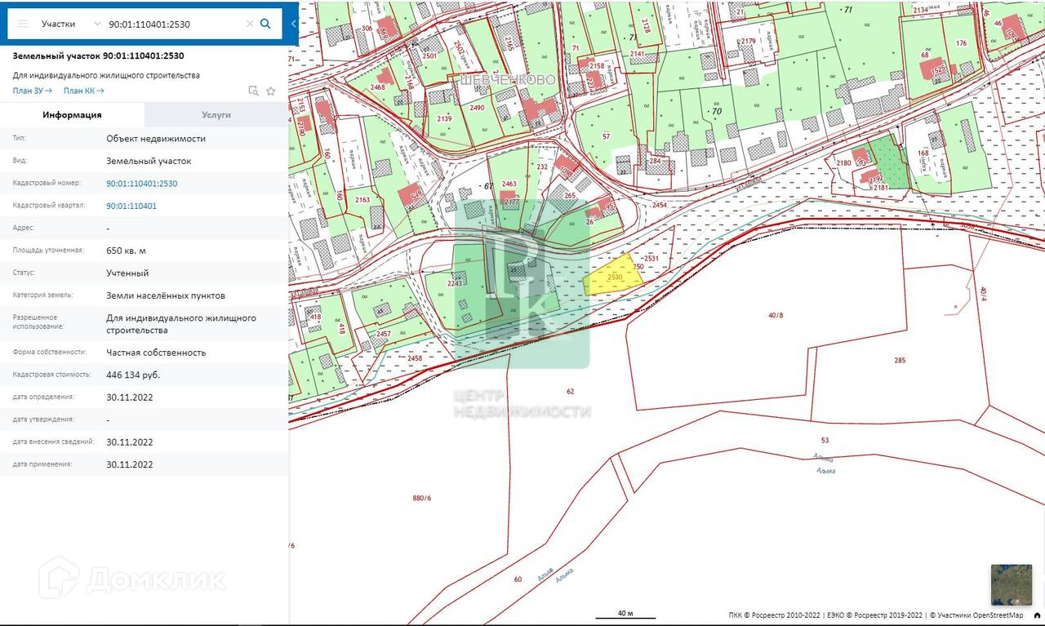1045x626 pixels.
Task: Clear the cadastral number search field
Action: point(250,24)
